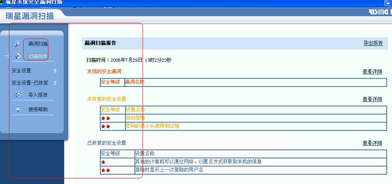
Task: Select the 密码的最小长度限制过短 row
Action: click(243, 126)
